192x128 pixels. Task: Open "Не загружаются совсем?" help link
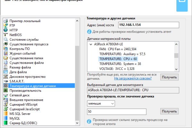tap(133, 78)
